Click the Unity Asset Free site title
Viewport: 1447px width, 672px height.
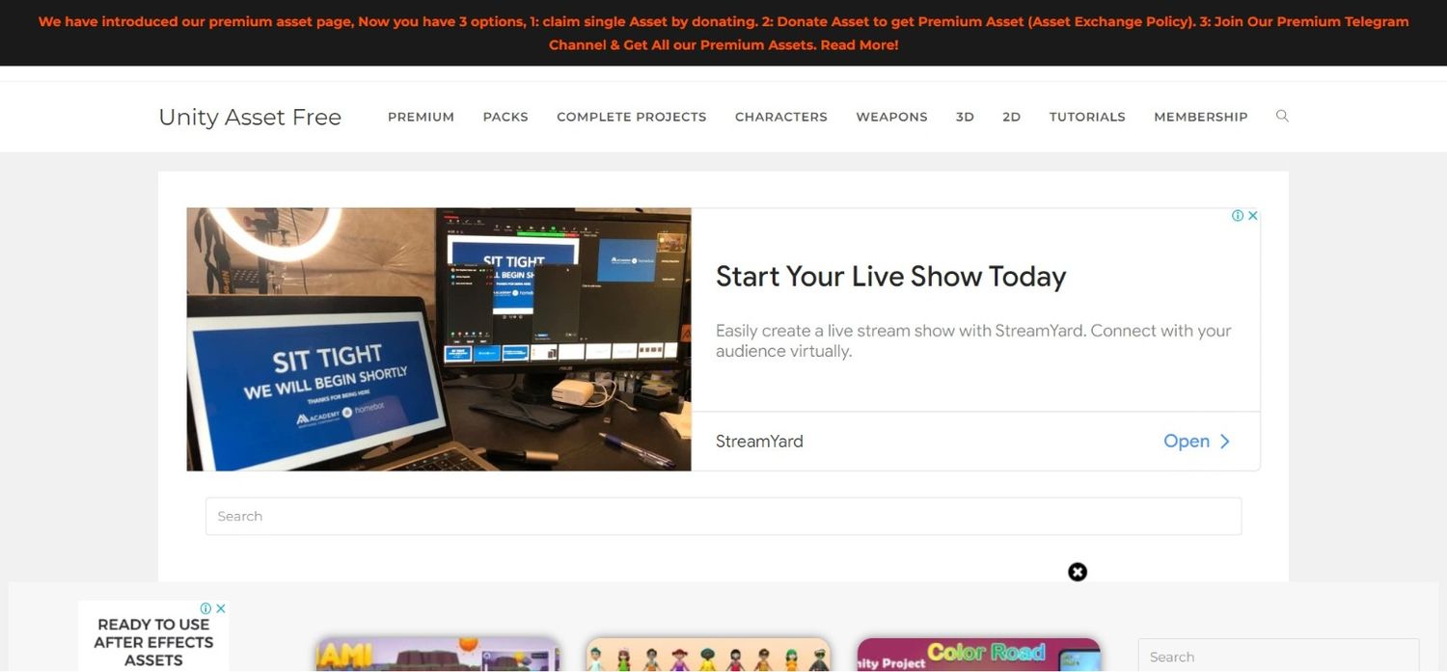(x=250, y=117)
